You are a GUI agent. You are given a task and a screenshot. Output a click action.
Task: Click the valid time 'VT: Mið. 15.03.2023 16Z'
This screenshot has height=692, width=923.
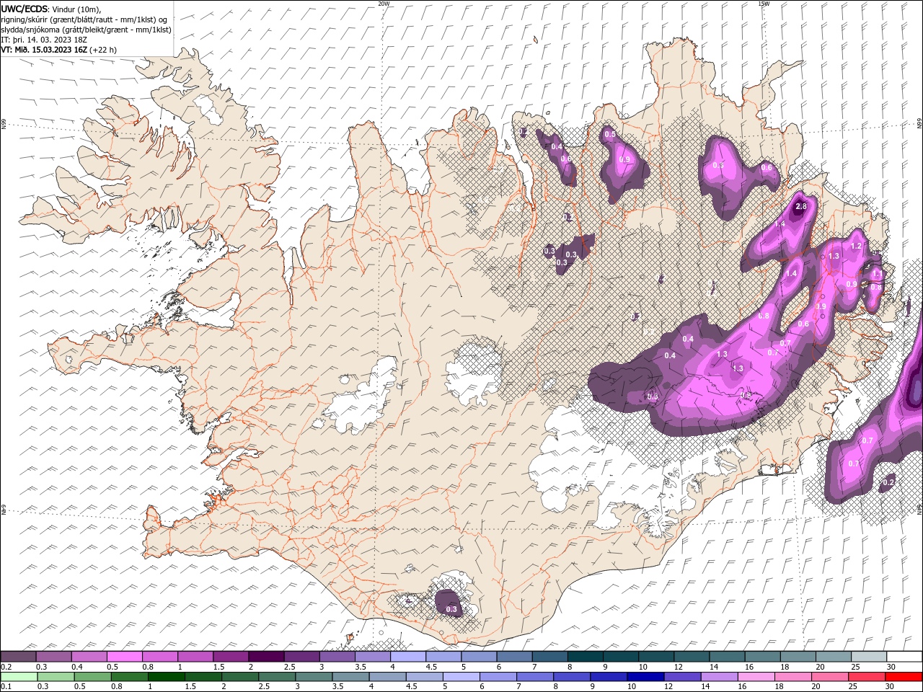(44, 50)
